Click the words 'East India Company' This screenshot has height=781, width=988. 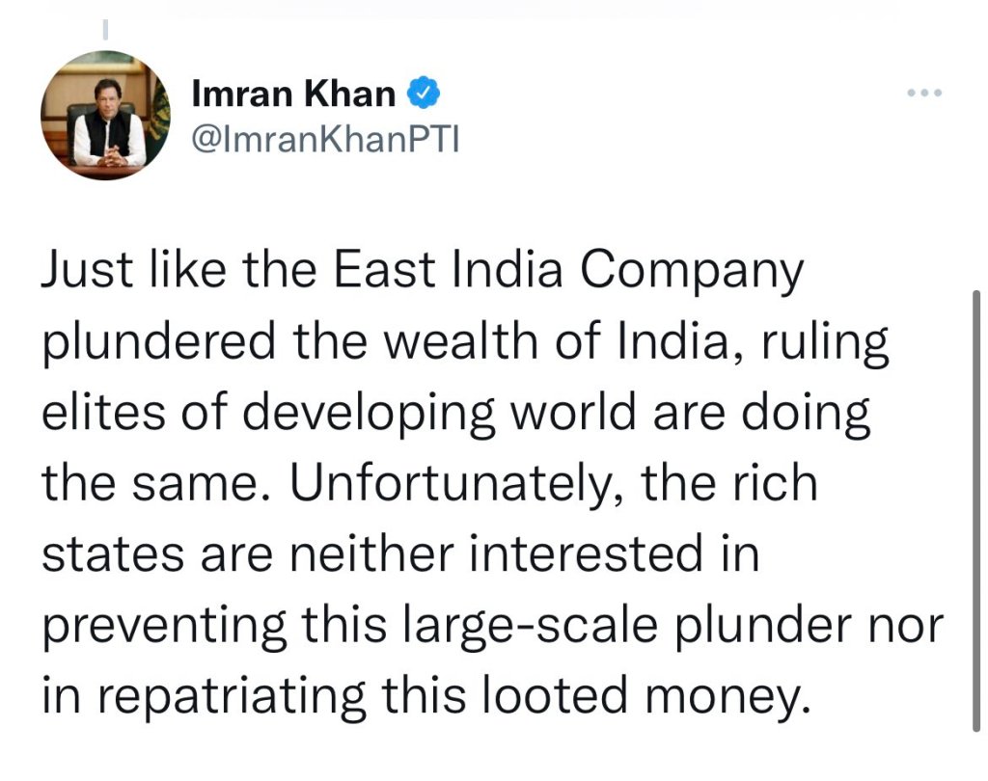coord(568,274)
